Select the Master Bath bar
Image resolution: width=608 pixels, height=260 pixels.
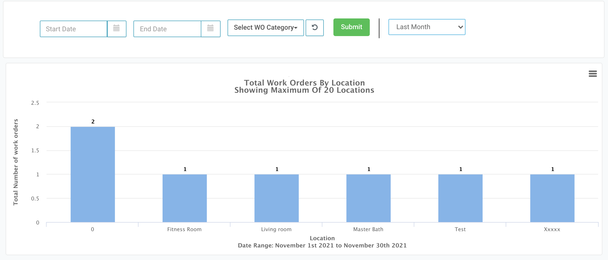pyautogui.click(x=368, y=198)
